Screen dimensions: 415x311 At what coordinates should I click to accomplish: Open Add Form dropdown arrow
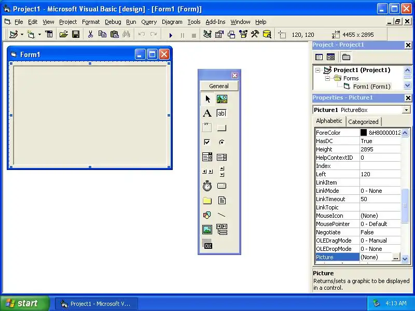point(39,34)
